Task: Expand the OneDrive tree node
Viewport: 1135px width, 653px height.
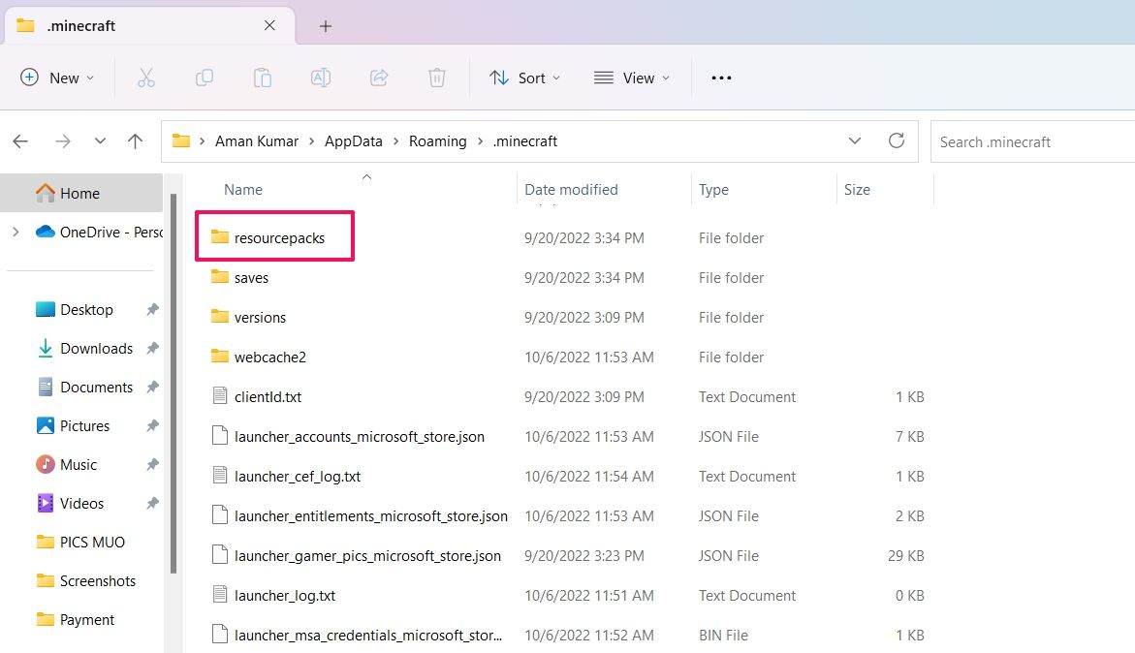Action: [16, 232]
